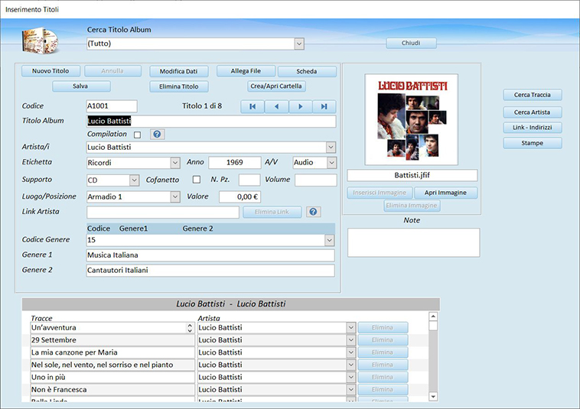Expand the Luogo/Posizione Armadio 1 dropdown
Viewport: 580px width, 409px height.
(175, 196)
